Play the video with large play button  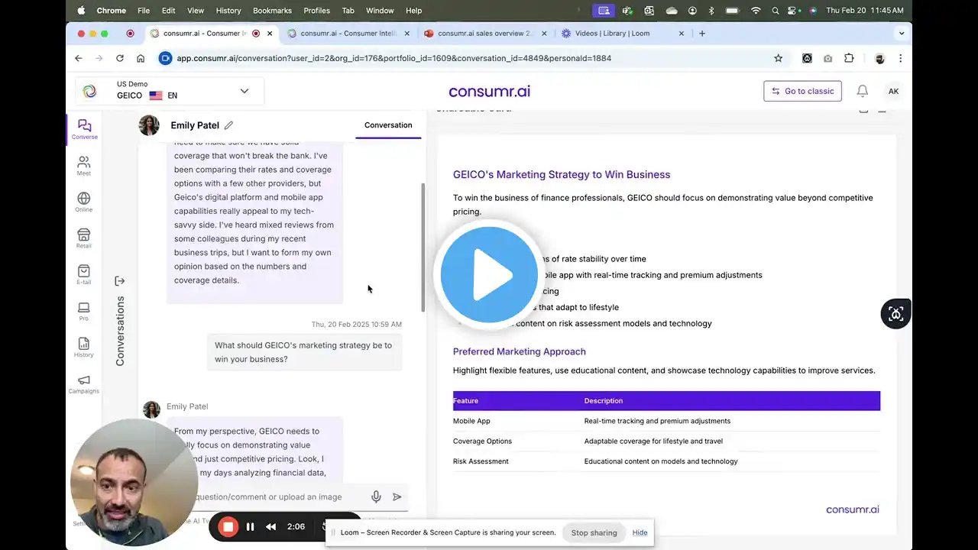point(490,275)
